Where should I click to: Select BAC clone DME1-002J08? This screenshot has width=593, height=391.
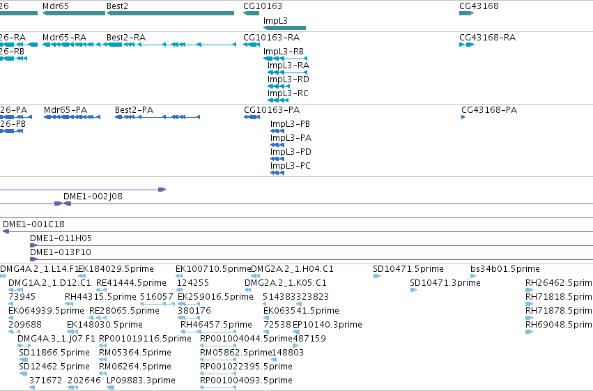click(x=93, y=197)
